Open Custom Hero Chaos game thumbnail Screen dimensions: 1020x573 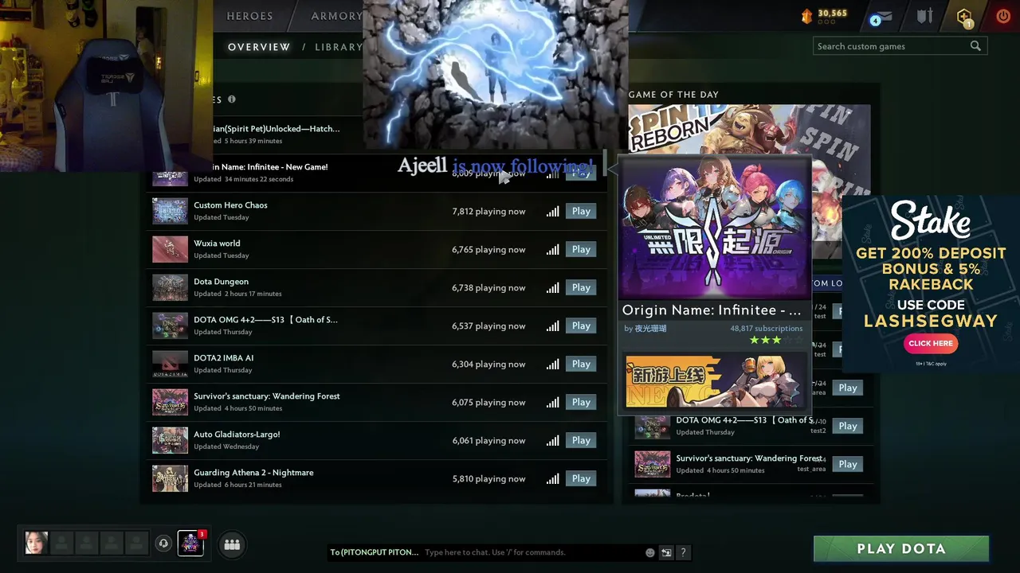coord(170,211)
